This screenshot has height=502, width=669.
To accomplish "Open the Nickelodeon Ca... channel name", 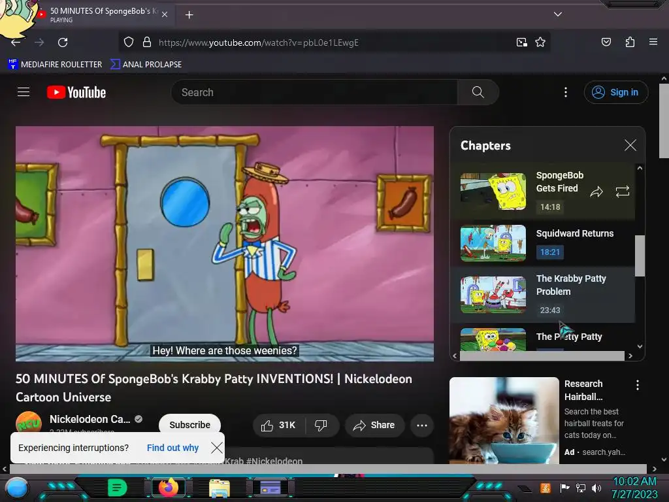I will pos(90,419).
